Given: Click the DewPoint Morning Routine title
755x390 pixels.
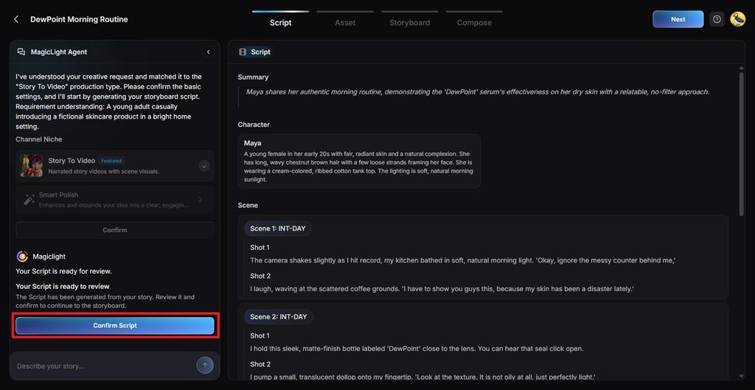Looking at the screenshot, I should pos(79,19).
